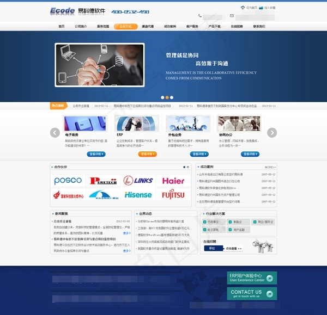Click the Puretech partner logo

[x=103, y=181]
